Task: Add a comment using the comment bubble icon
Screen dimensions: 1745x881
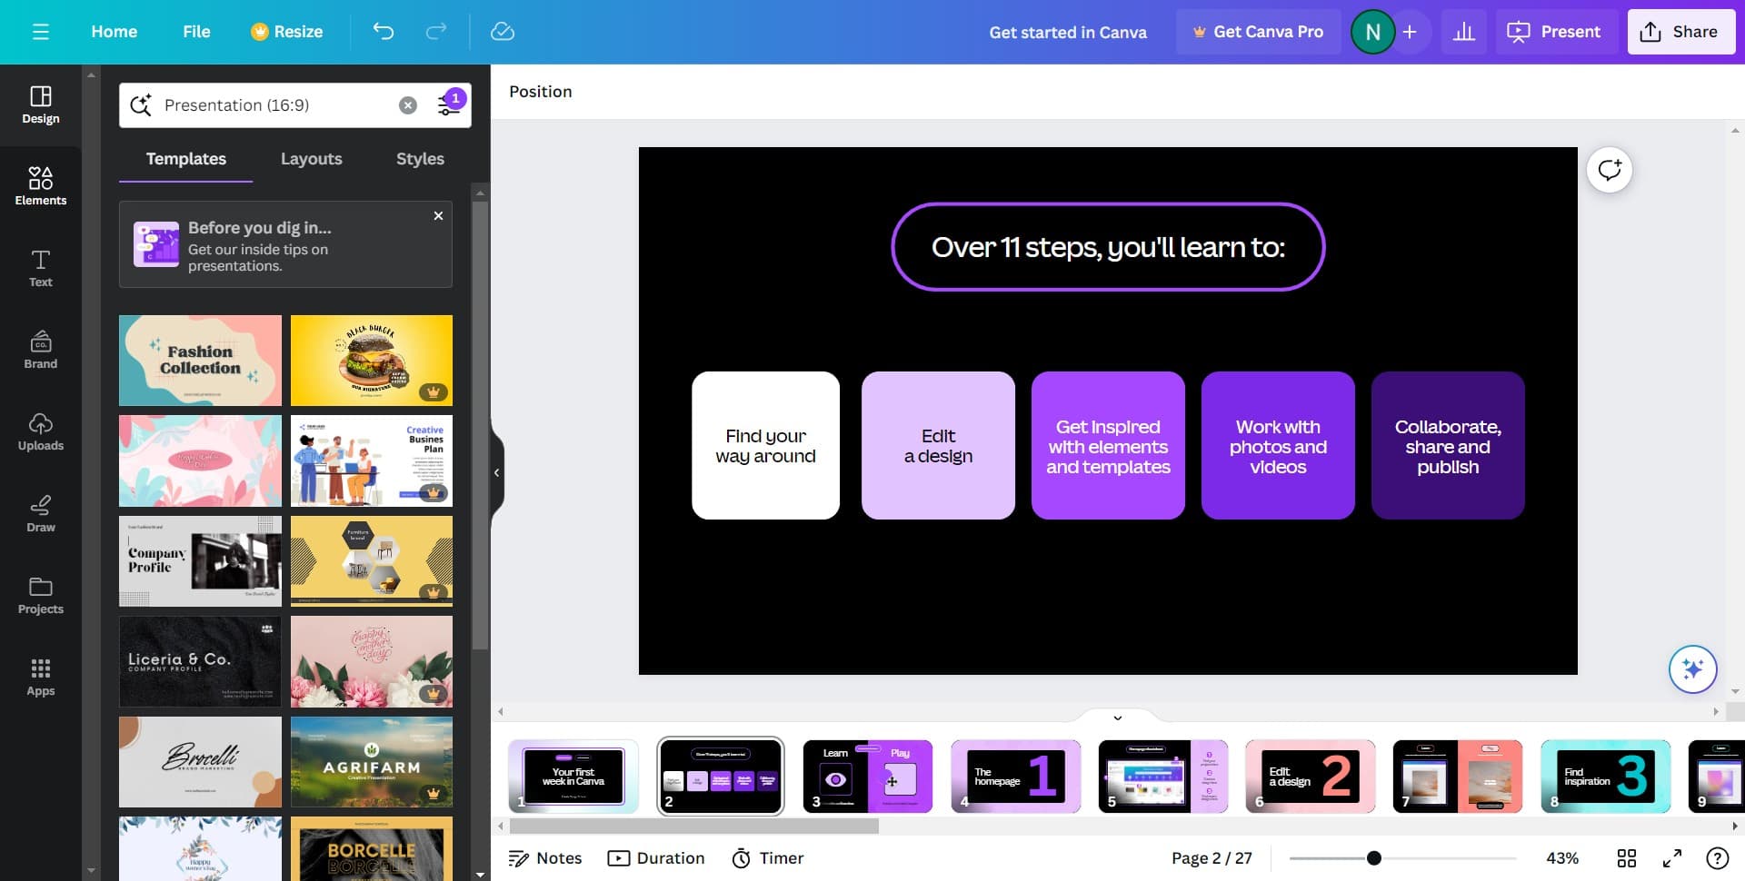Action: (x=1609, y=170)
